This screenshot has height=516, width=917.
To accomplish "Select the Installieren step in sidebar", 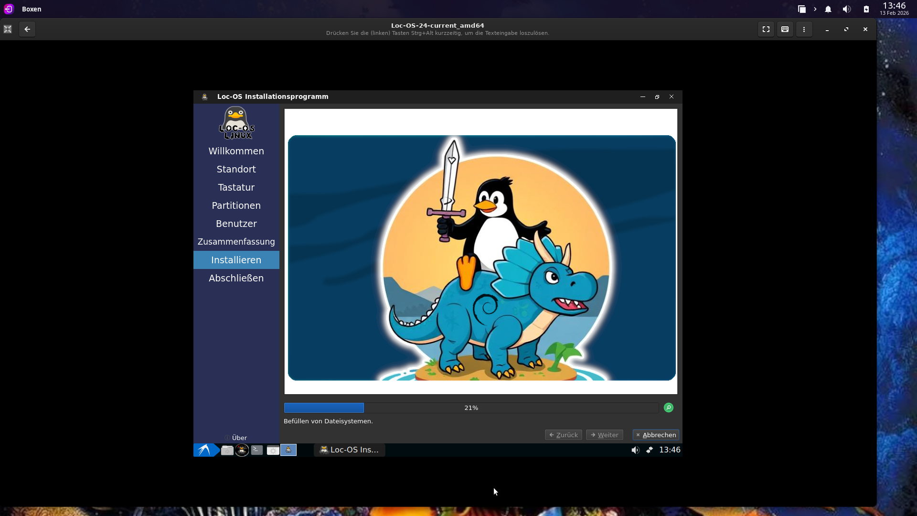I will [x=236, y=260].
